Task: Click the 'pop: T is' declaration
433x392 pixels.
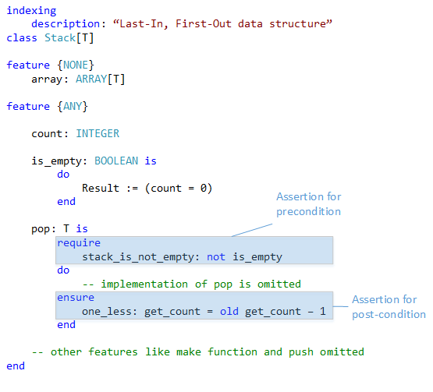Action: (x=59, y=228)
